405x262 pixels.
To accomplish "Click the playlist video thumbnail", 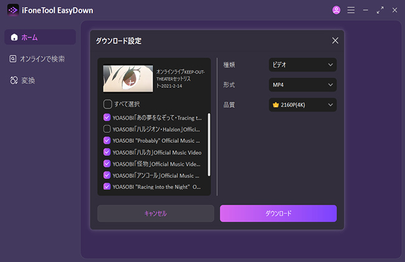I will (x=128, y=79).
